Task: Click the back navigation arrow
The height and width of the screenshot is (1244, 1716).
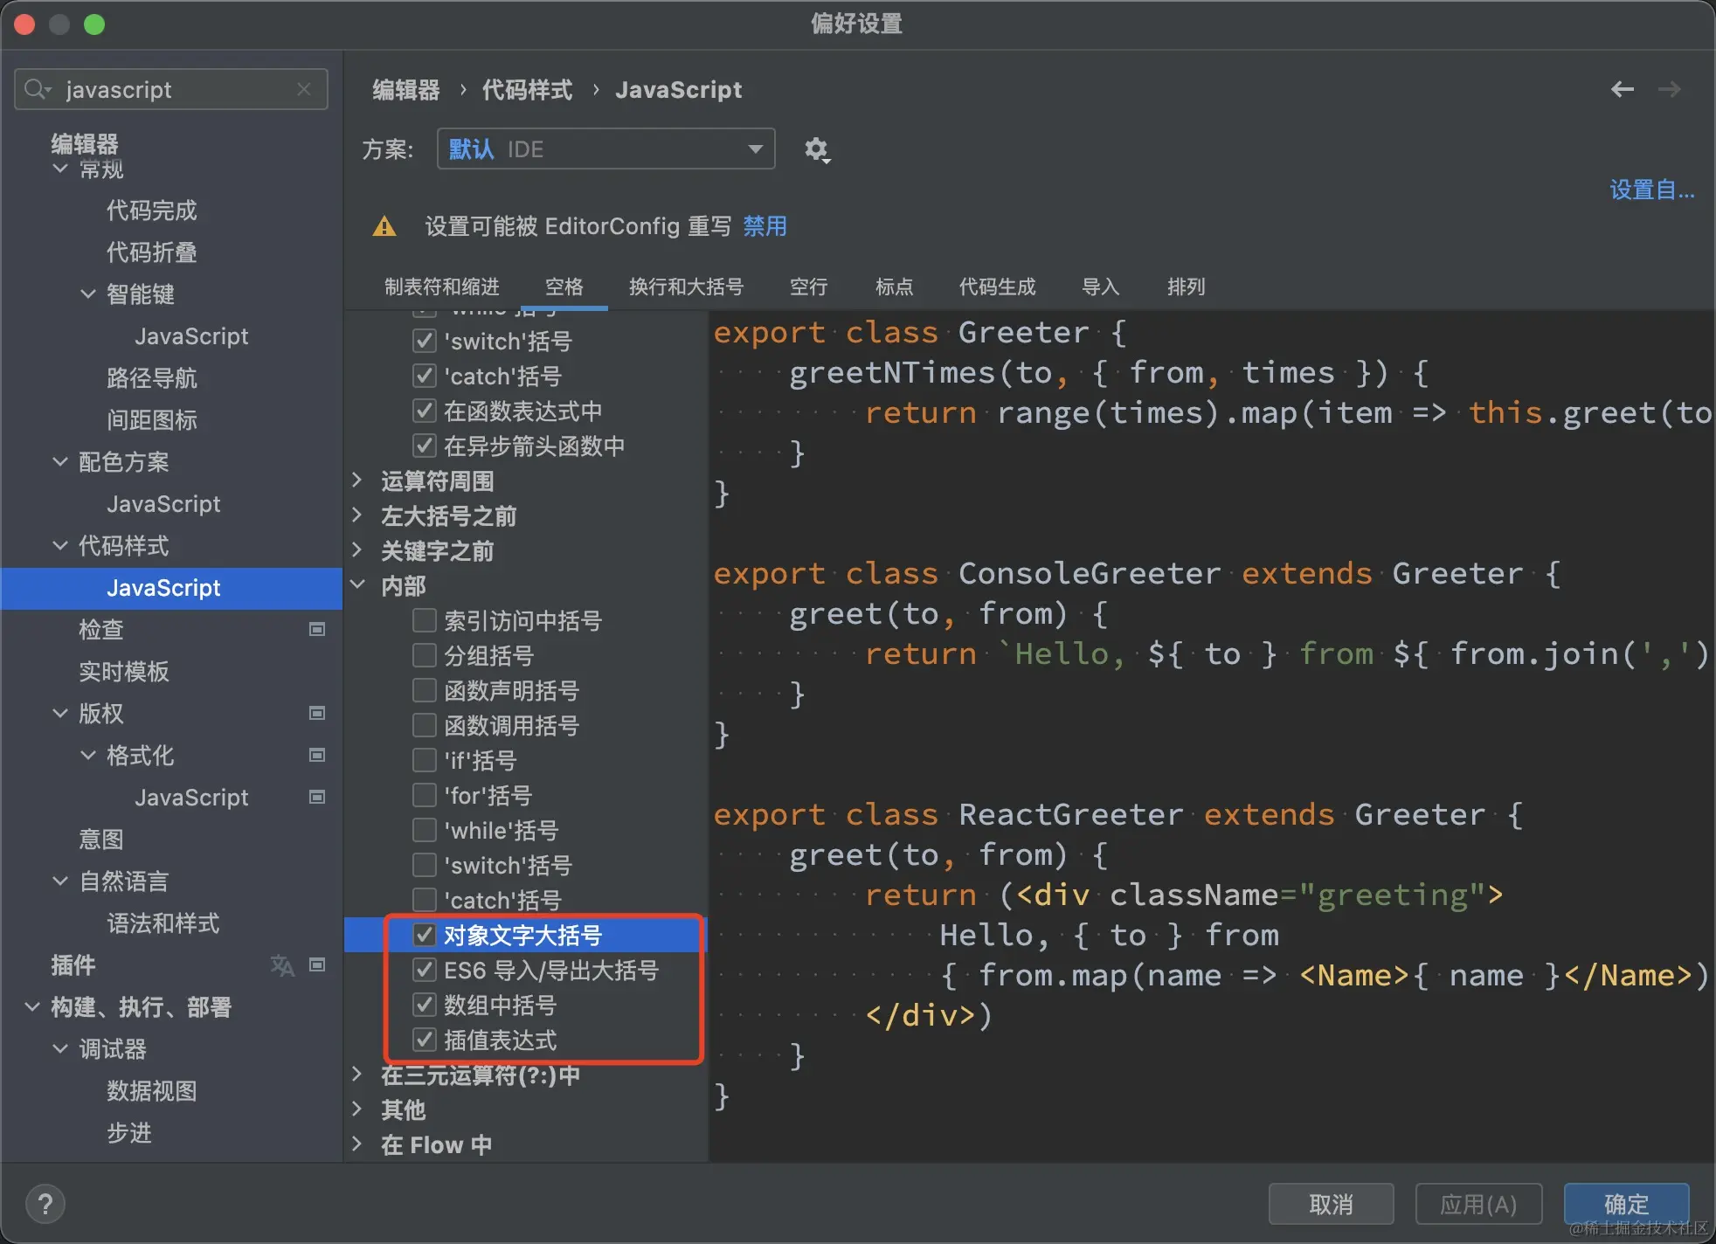Action: pos(1622,89)
